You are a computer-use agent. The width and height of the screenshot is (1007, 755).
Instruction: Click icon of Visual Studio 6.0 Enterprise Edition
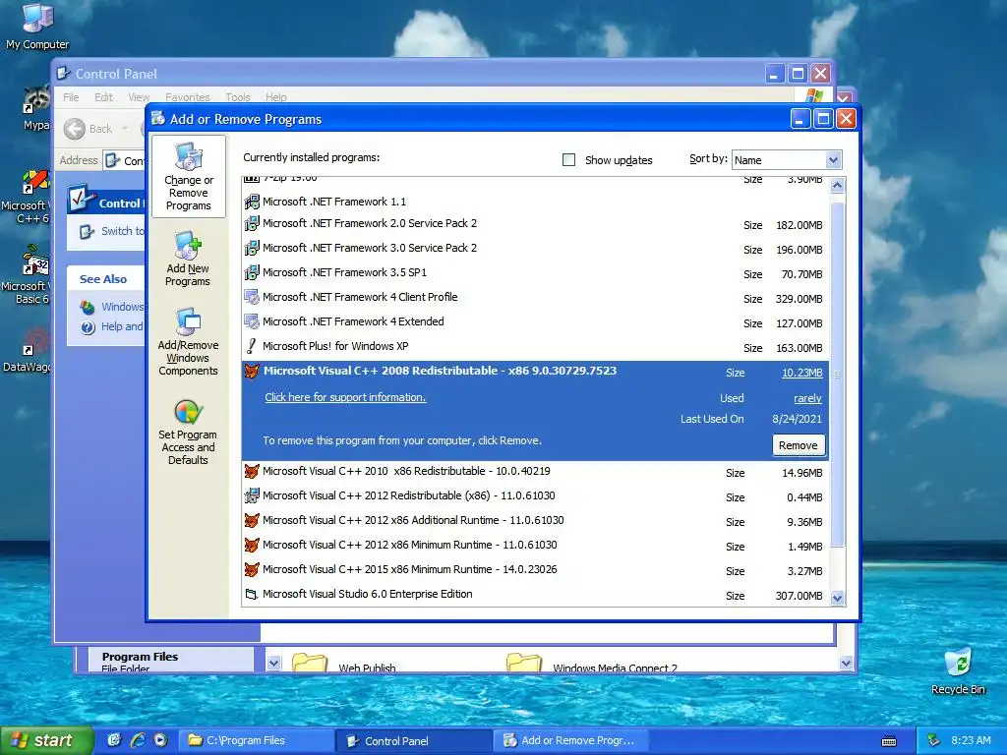point(251,595)
